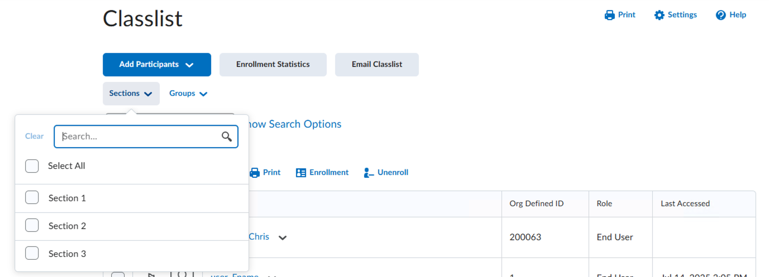
Task: Click the Enrollment icon above the table
Action: tap(301, 173)
